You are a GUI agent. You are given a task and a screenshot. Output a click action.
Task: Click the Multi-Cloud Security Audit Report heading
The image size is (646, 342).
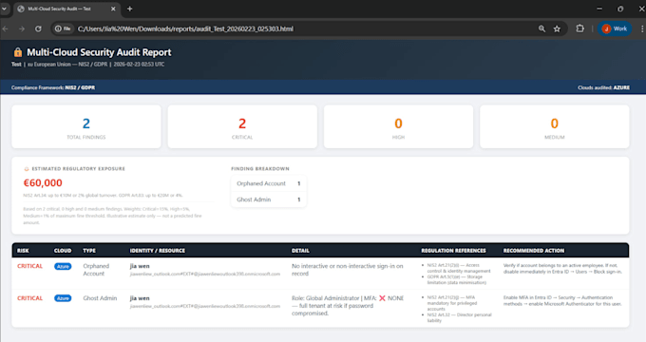(99, 52)
